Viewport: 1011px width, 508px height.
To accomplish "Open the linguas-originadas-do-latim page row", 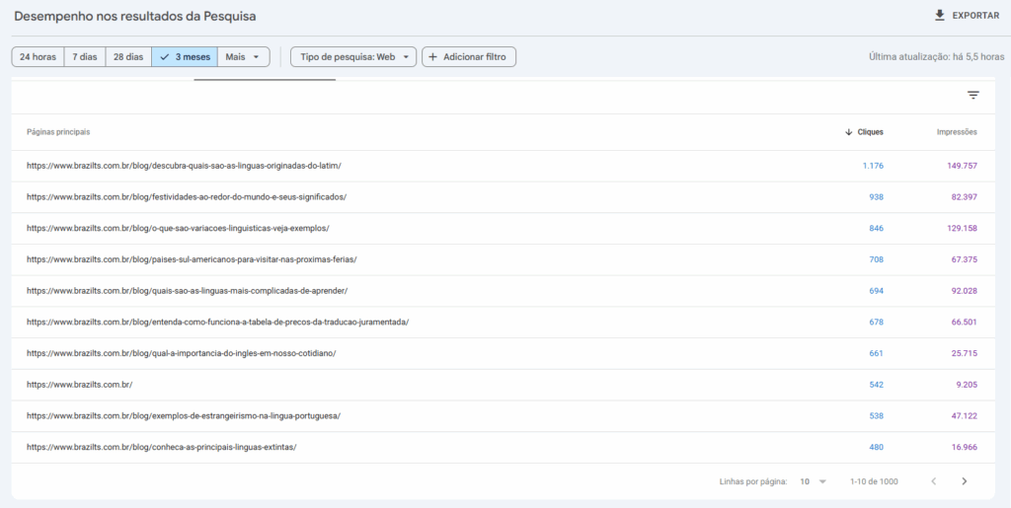I will [184, 166].
